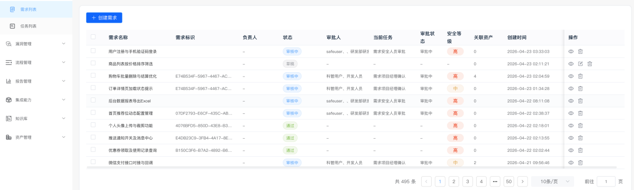View details of 微信支付接口对接与回调 row
634x190 pixels.
coord(571,163)
